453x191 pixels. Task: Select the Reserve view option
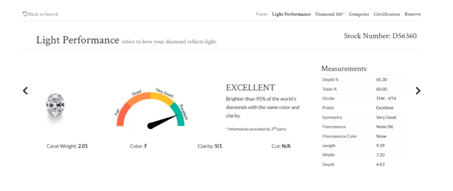(413, 14)
